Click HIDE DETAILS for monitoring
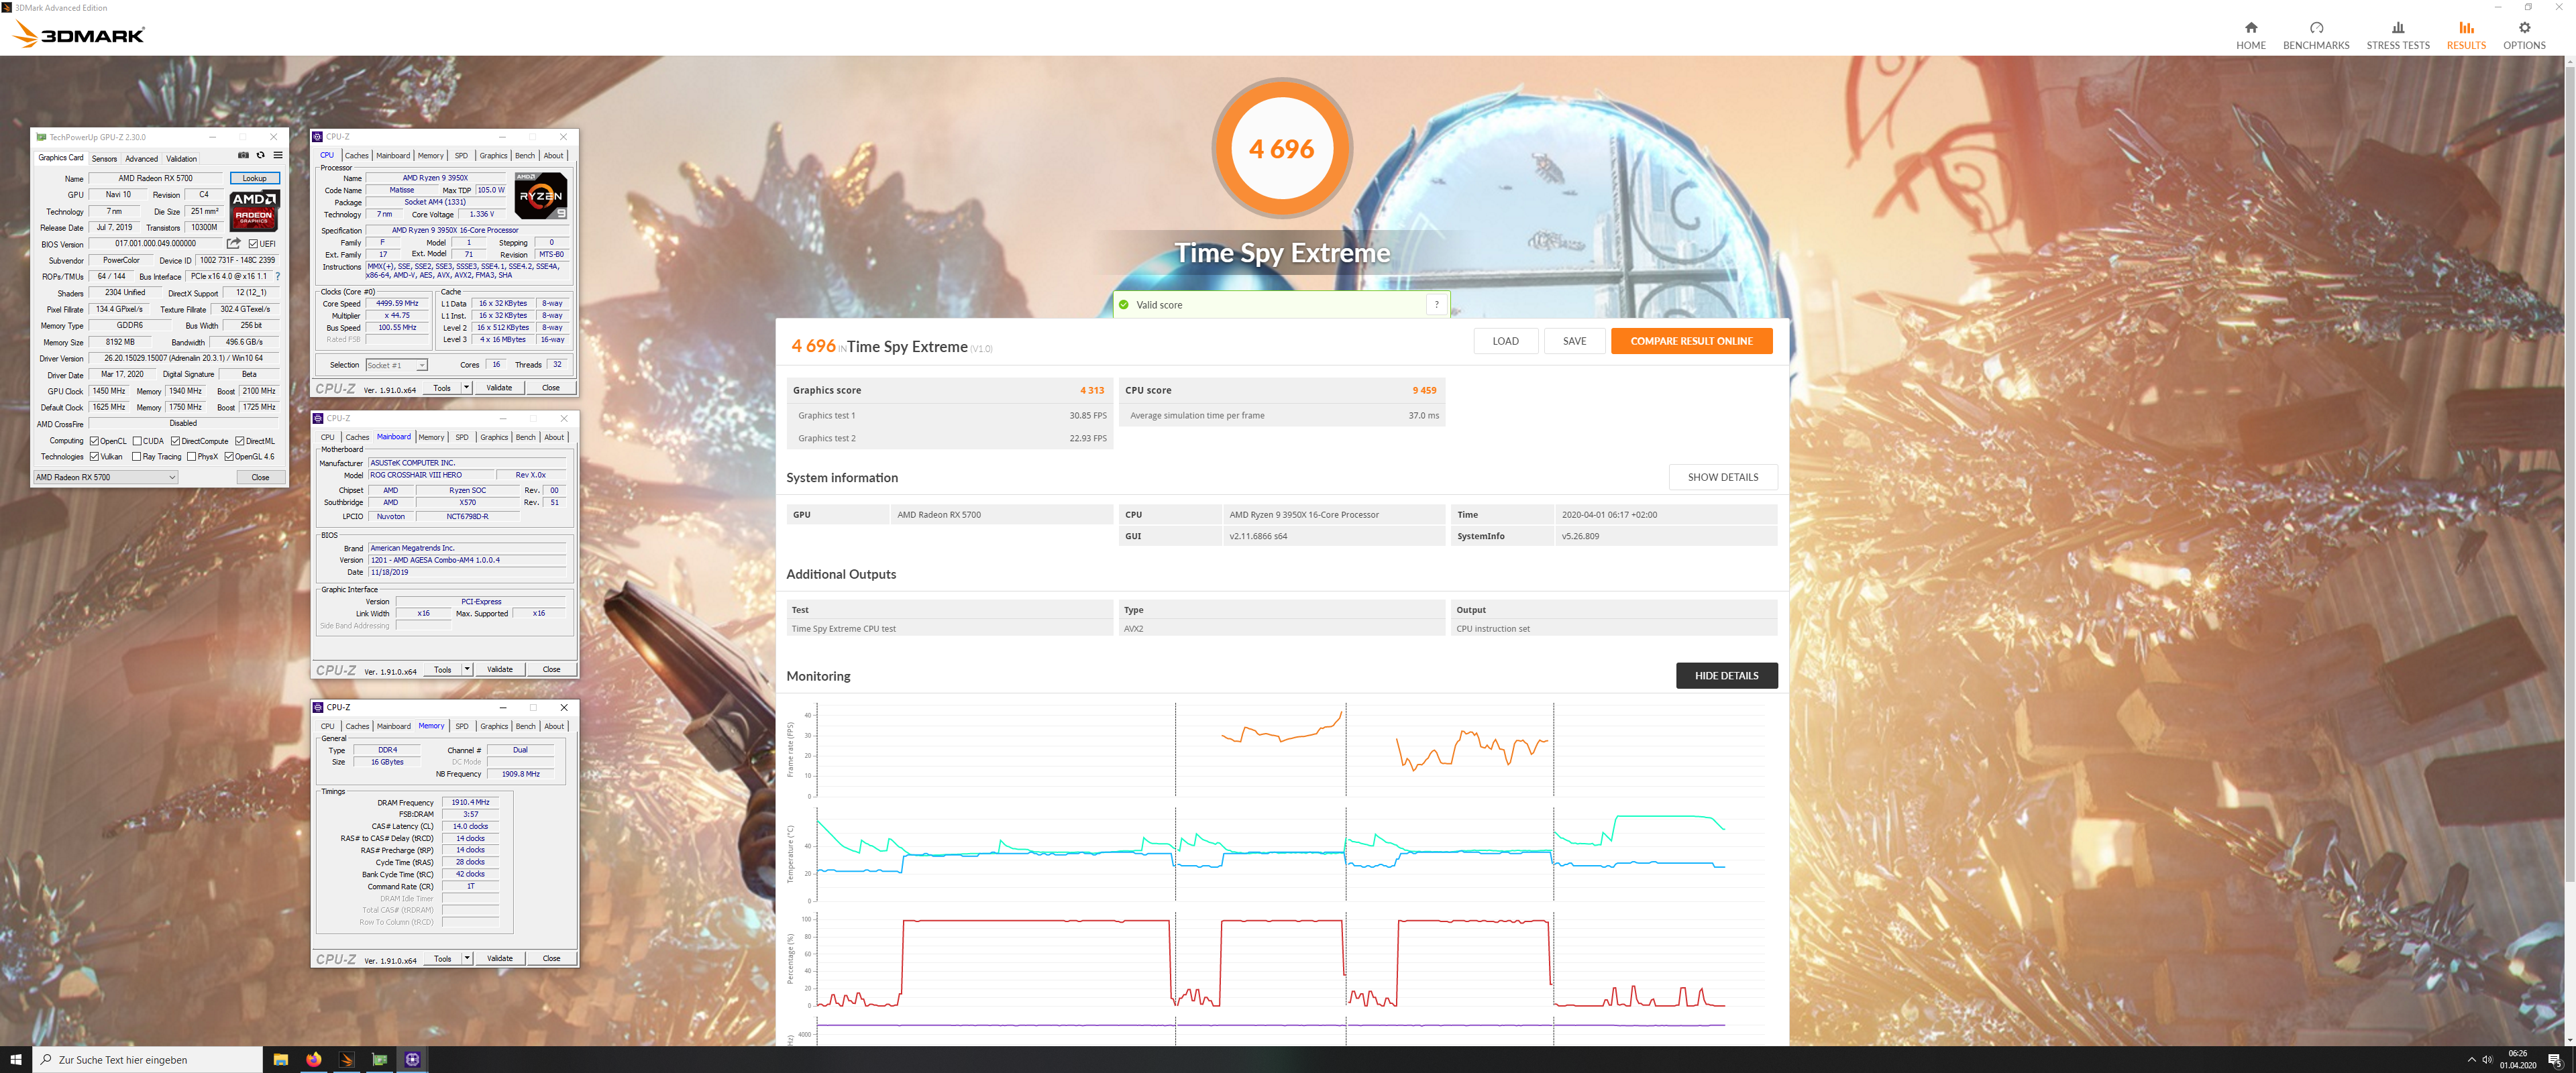The image size is (2576, 1073). click(1726, 676)
